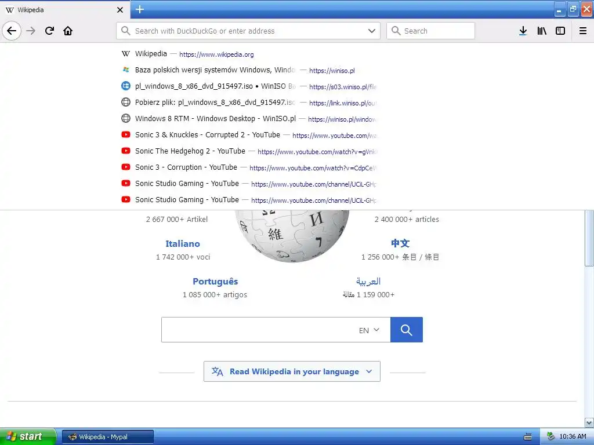Click globe icon beside Pobierz plik entry
This screenshot has height=445, width=594.
click(x=126, y=102)
